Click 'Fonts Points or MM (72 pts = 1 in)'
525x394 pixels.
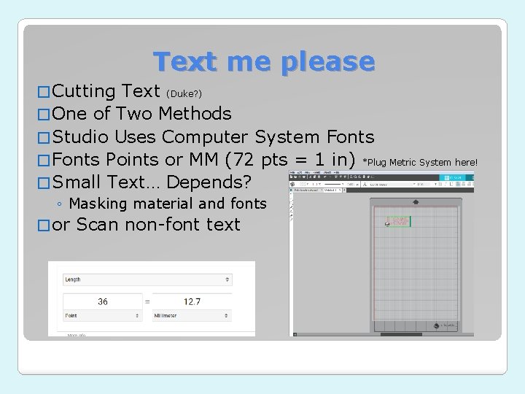(203, 160)
